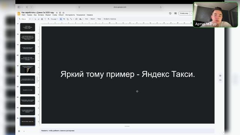This screenshot has height=135, width=240.
Task: Expand Safari sidebar dropdown arrow
Action: (22, 7)
